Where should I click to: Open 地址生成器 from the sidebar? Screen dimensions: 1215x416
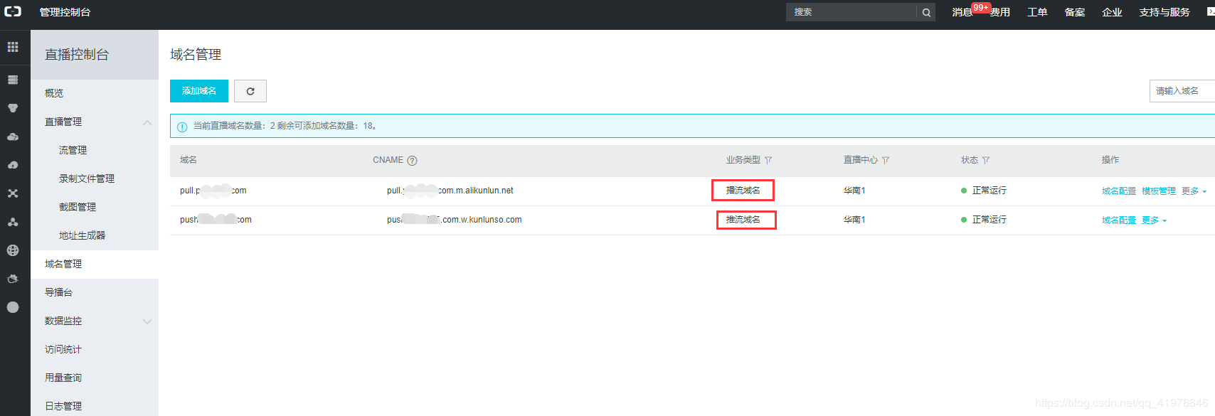pyautogui.click(x=82, y=235)
